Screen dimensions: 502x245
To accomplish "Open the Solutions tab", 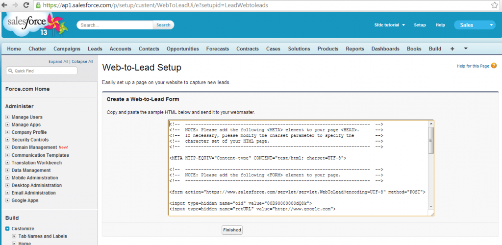I will (x=299, y=49).
